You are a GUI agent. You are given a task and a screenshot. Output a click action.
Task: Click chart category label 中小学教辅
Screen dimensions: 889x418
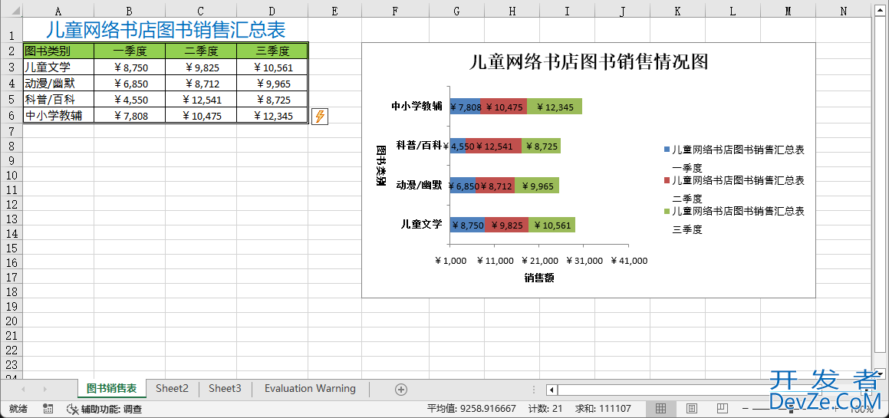coord(417,106)
